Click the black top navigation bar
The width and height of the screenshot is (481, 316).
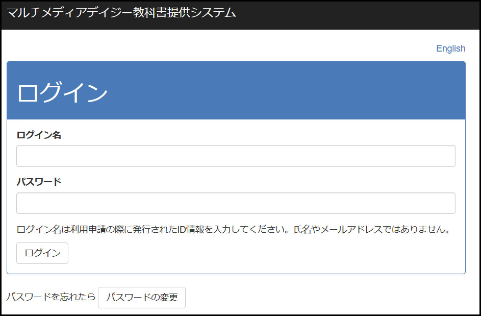[x=357, y=14]
